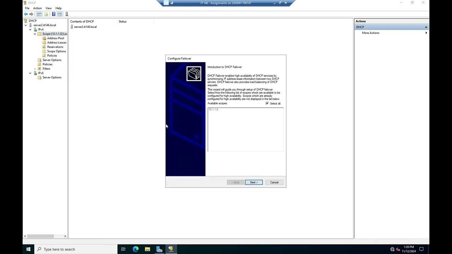Click the taskbar search box
Viewport: 452px width, 254px height.
pyautogui.click(x=76, y=249)
